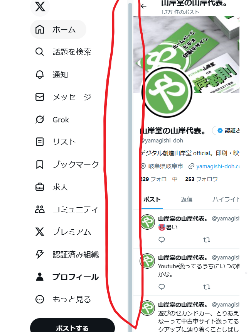Open the yamagishi-doh website link
Screen dimensions: 251x332
click(218, 166)
